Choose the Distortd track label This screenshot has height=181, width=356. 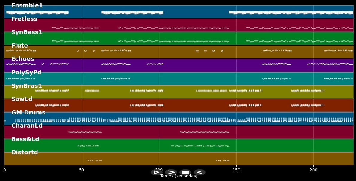pos(25,153)
